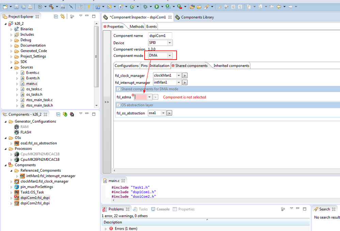Open the Device SPI0 dropdown
340x231 pixels.
[x=169, y=43]
